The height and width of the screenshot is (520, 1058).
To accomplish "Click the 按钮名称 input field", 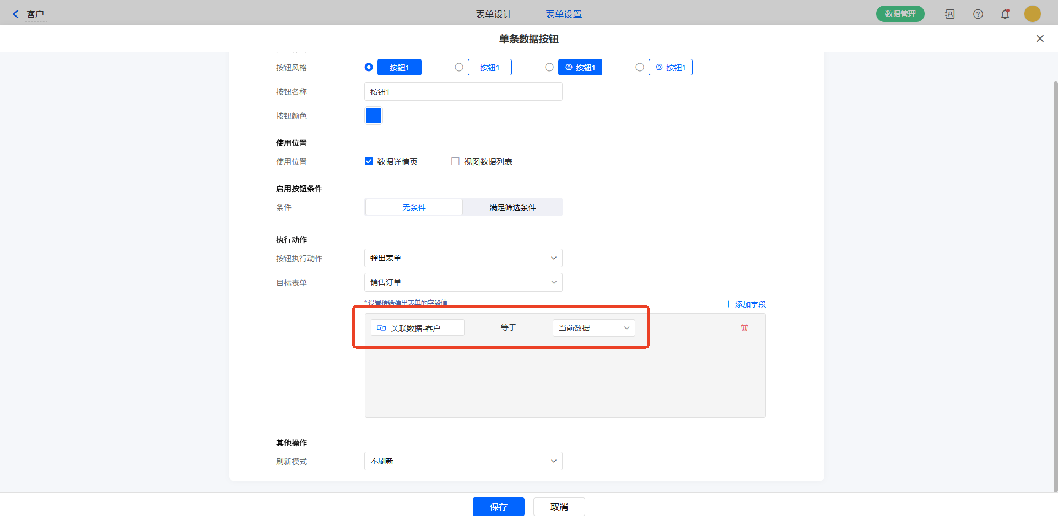I will coord(463,91).
